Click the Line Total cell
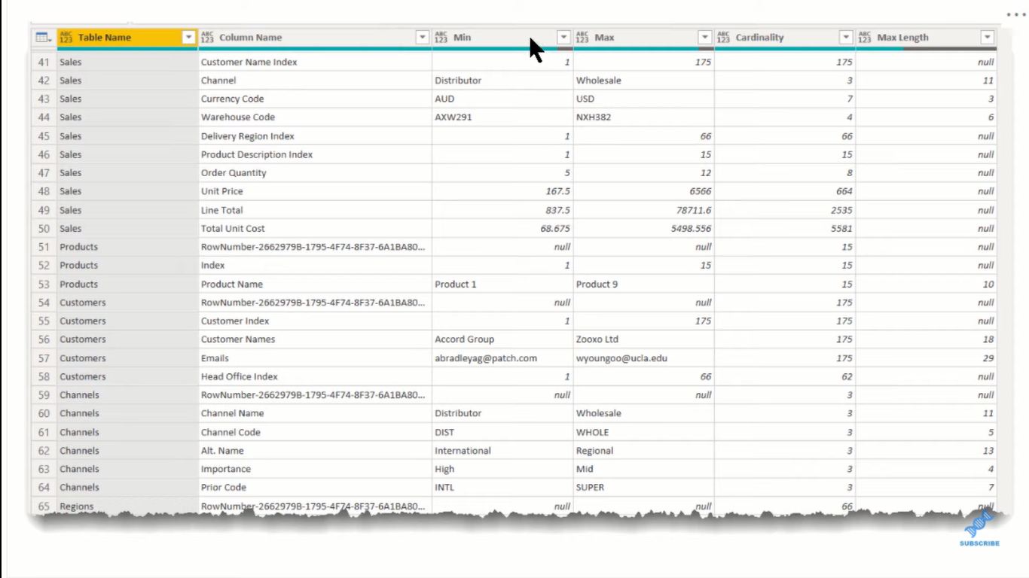The image size is (1029, 578). tap(315, 210)
